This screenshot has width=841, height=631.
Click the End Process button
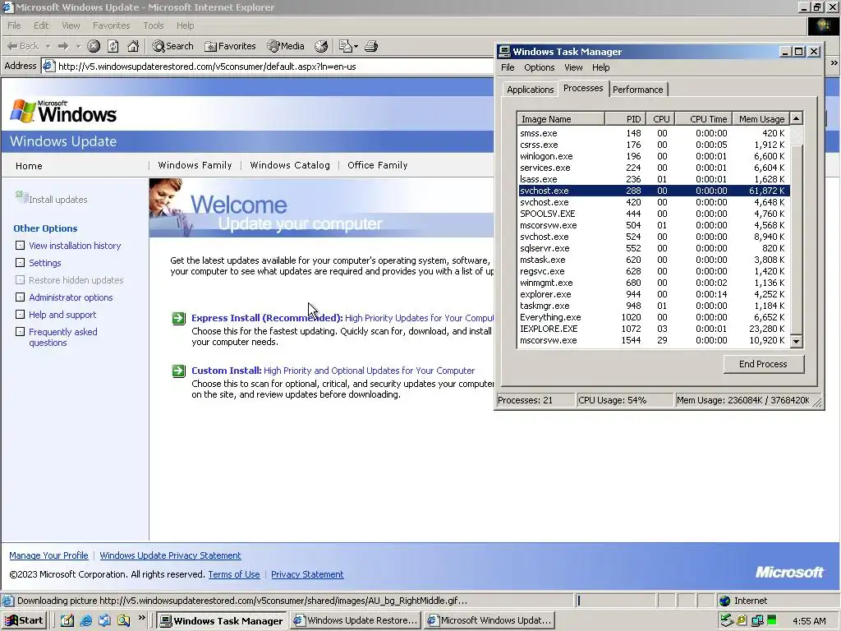tap(763, 364)
